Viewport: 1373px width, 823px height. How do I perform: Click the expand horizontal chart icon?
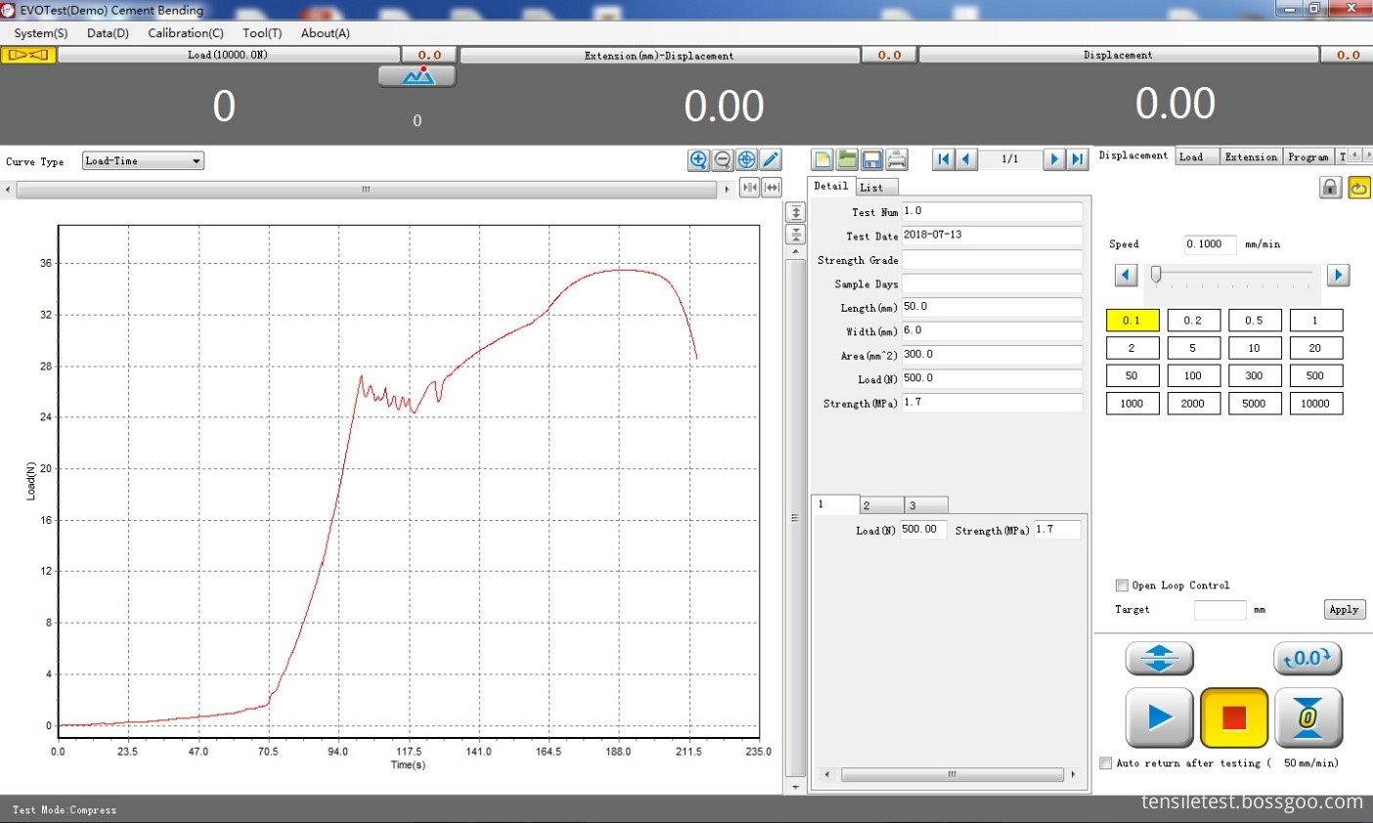coord(772,188)
